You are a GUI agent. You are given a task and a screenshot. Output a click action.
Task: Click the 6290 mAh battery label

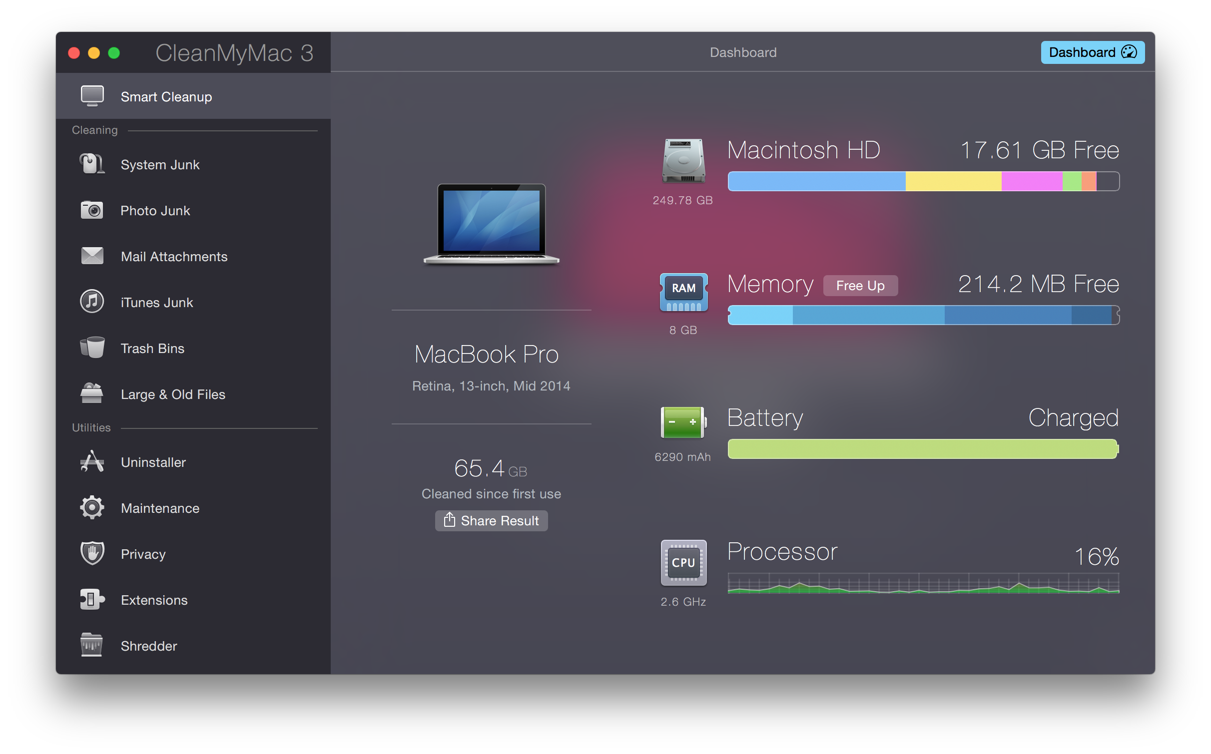[682, 457]
